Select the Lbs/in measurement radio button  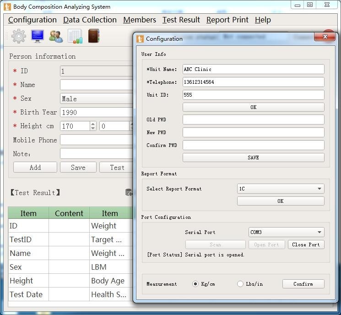(240, 284)
